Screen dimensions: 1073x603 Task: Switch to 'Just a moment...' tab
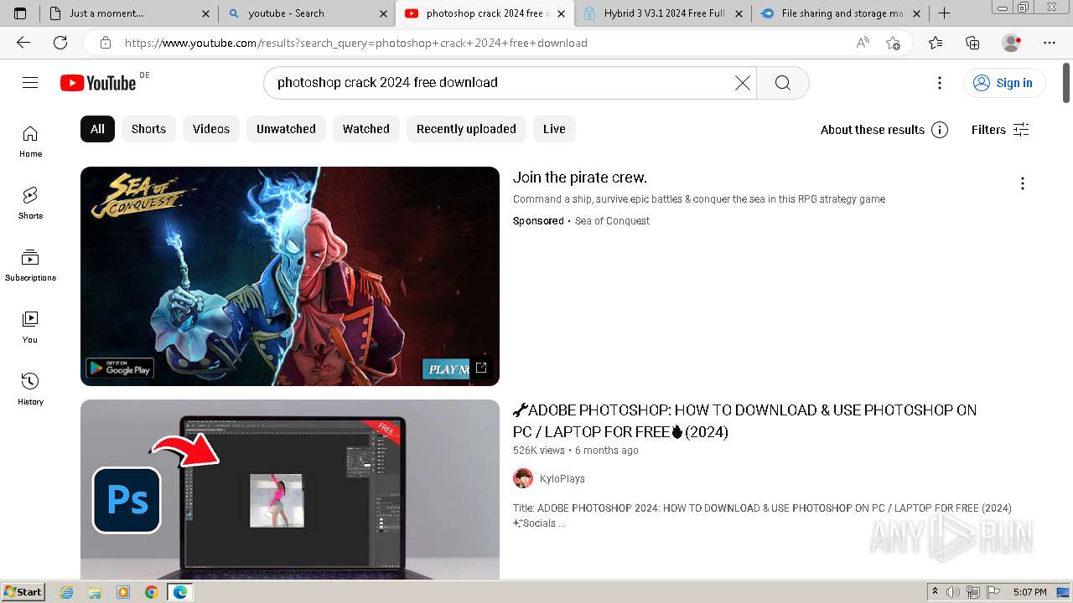(x=129, y=13)
